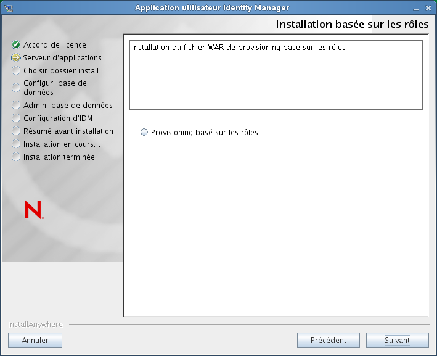Screen dimensions: 437x356
Task: Click the Précédent button
Action: tap(329, 340)
